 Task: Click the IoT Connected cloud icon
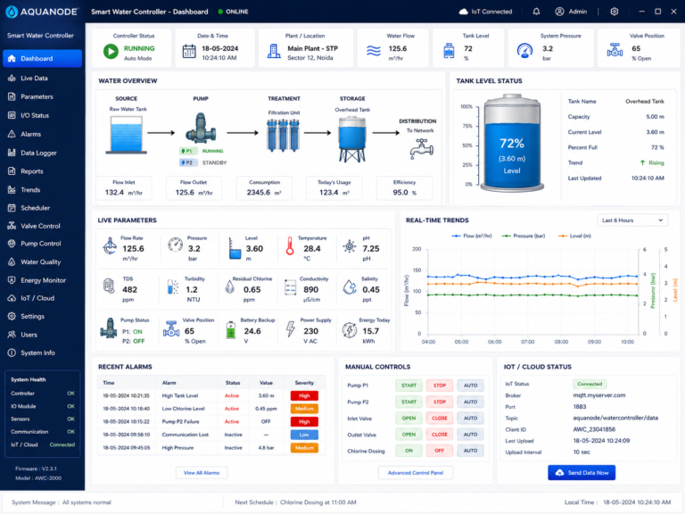[x=464, y=12]
